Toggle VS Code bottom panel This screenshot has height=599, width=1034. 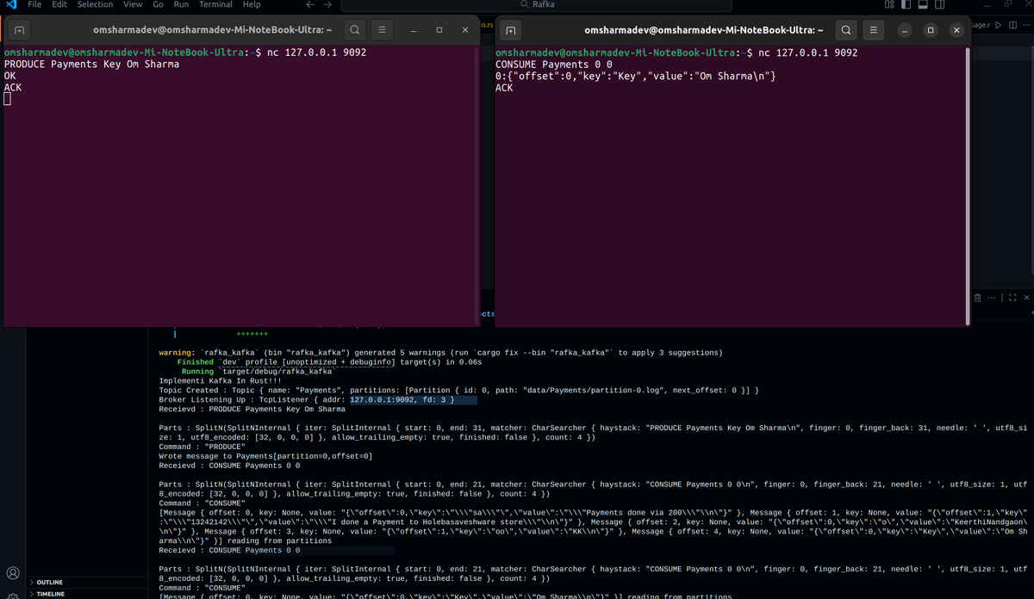(x=923, y=4)
